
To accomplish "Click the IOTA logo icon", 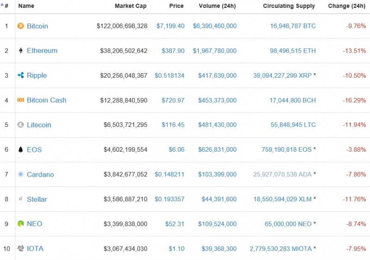I will pyautogui.click(x=20, y=248).
